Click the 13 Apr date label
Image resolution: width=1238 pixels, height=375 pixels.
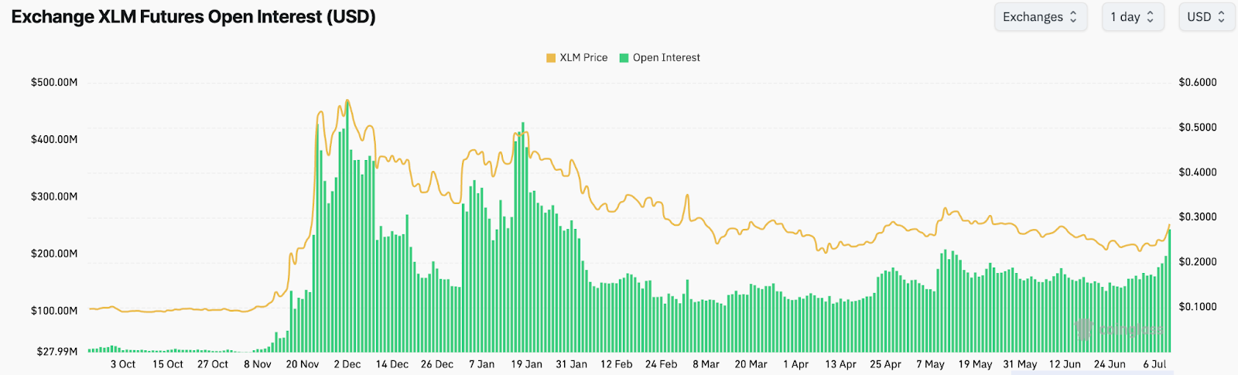[x=841, y=364]
